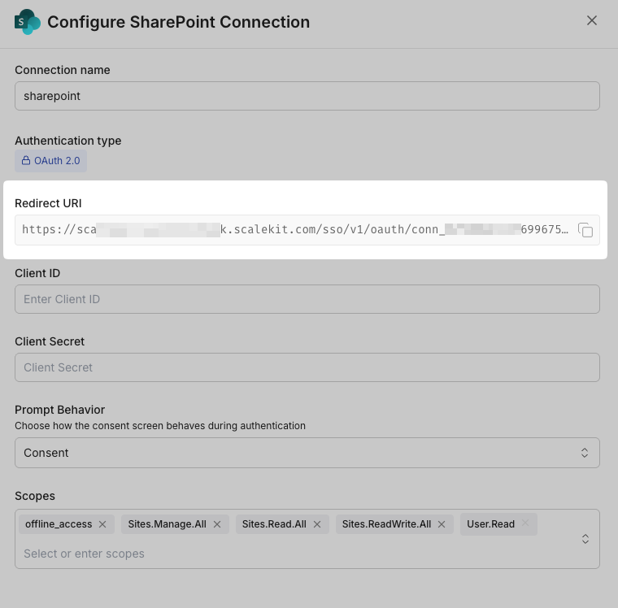
Task: Expand the Scopes selector arrows
Action: pyautogui.click(x=584, y=539)
